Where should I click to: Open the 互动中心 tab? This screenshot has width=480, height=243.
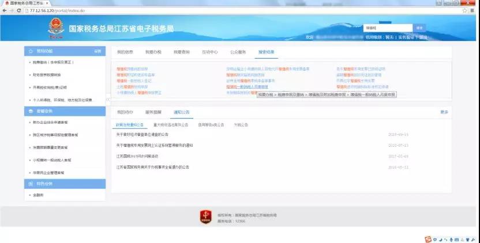[x=209, y=52]
